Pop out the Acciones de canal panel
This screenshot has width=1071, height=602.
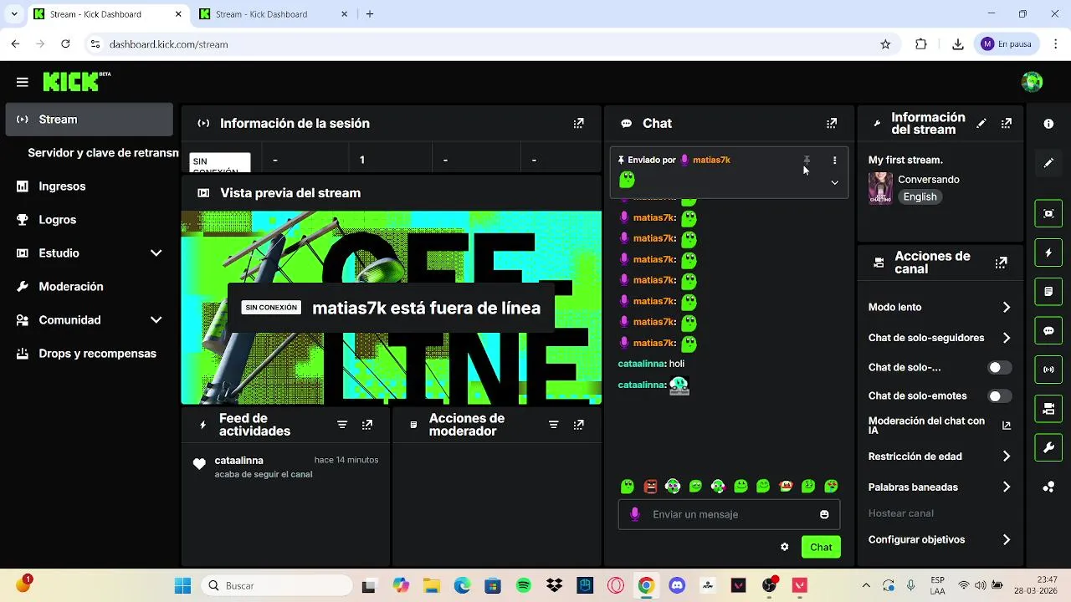tap(1002, 263)
